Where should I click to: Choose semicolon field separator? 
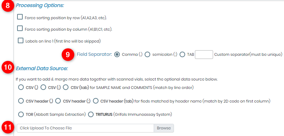148,54
